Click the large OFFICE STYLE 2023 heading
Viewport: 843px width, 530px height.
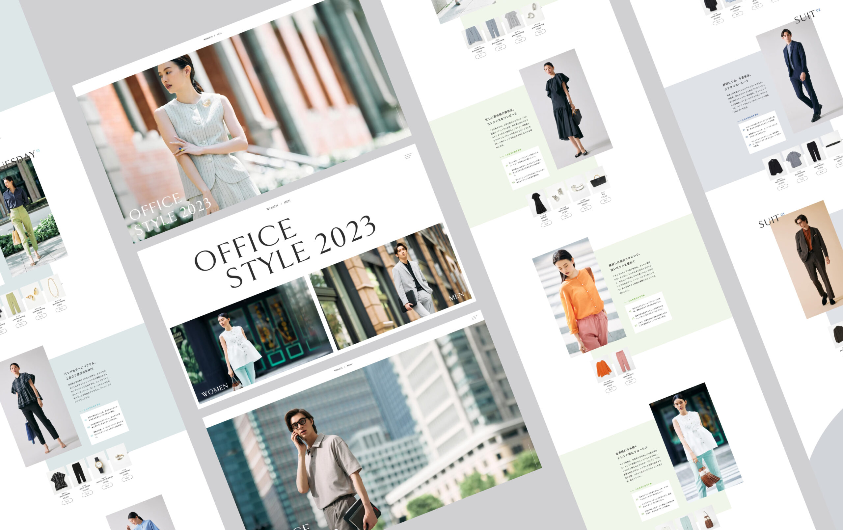[x=285, y=252]
